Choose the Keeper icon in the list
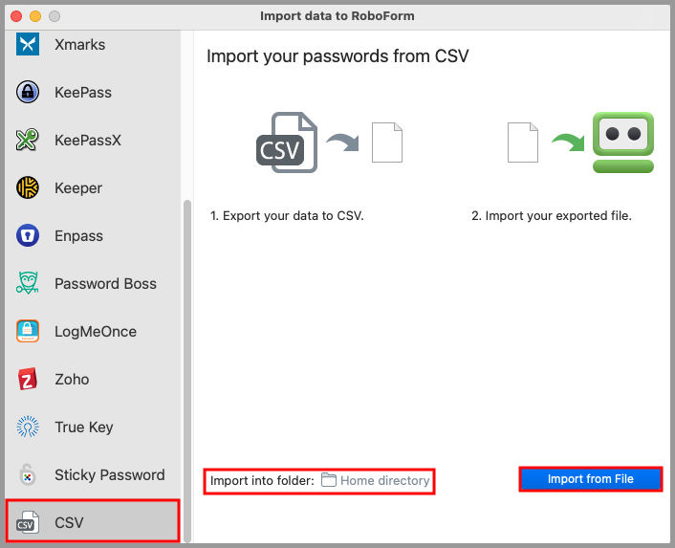 pyautogui.click(x=28, y=187)
